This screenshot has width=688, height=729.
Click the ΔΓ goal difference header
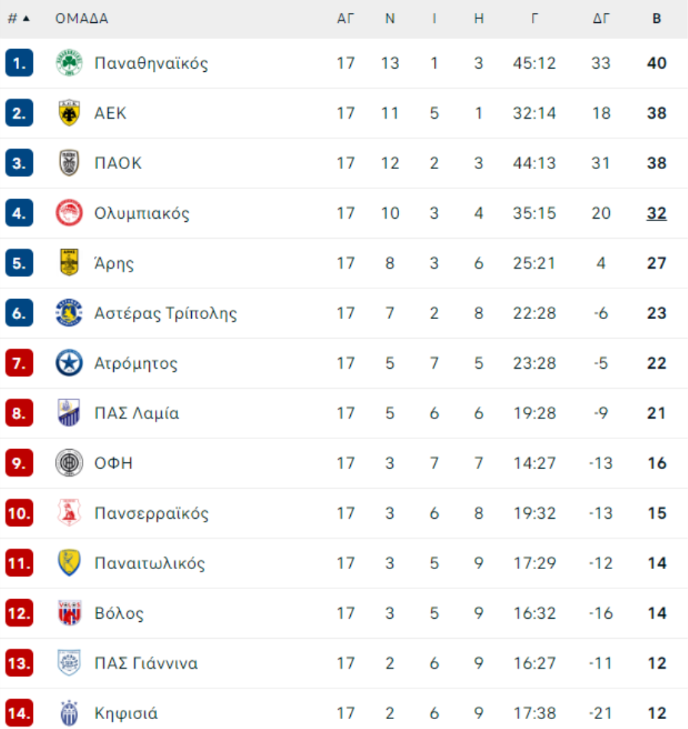click(x=601, y=18)
